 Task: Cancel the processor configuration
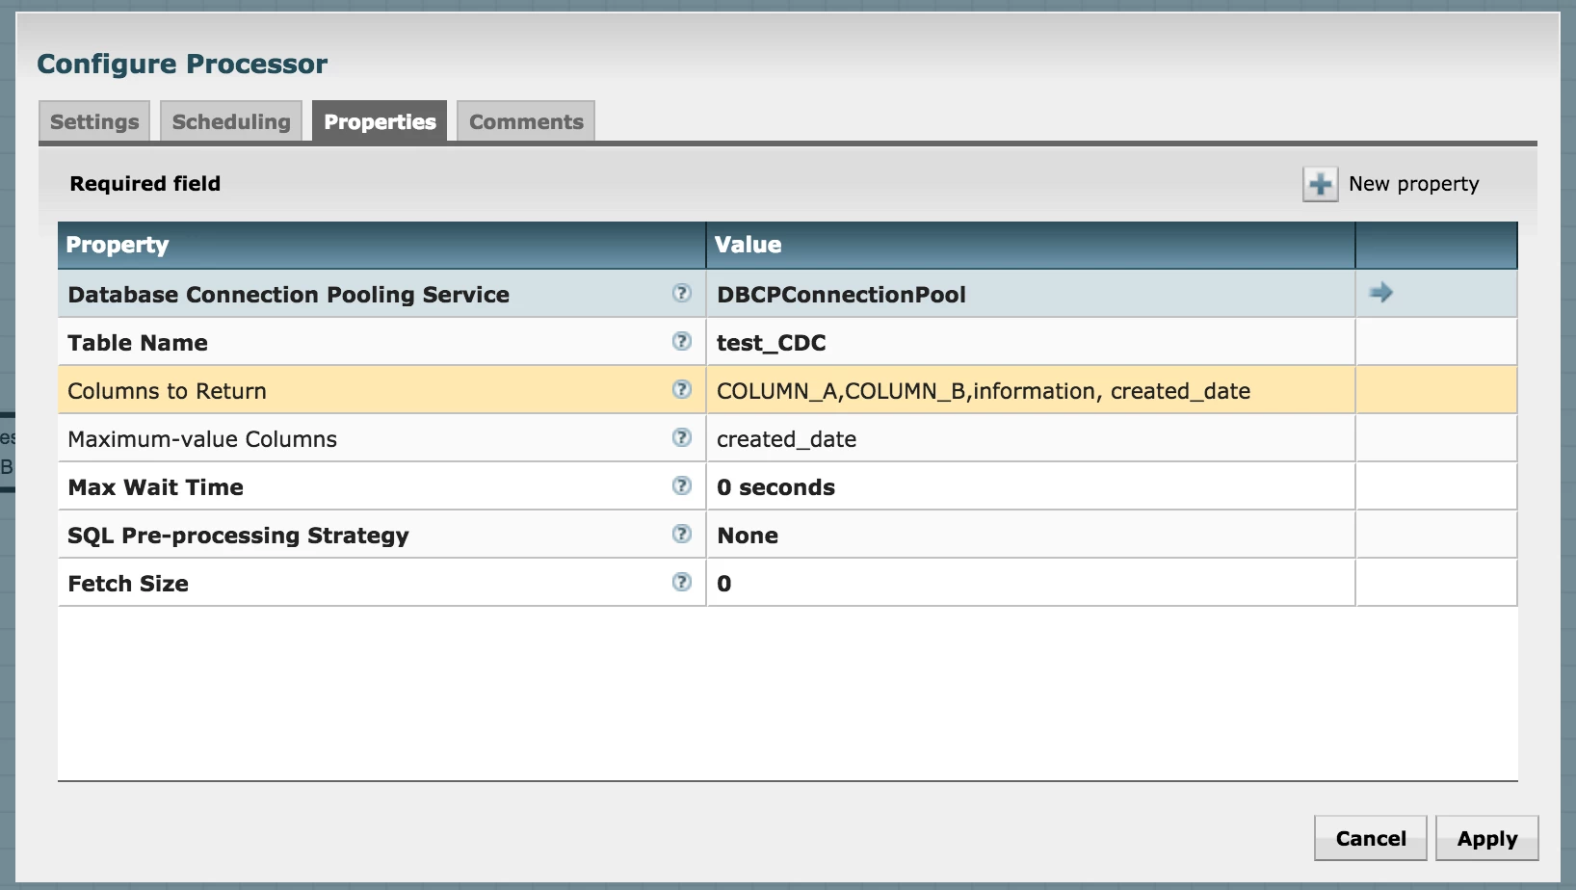tap(1371, 838)
